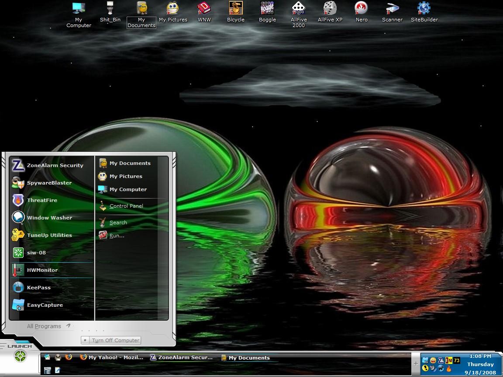The height and width of the screenshot is (377, 503).
Task: Select the Nero desktop shortcut
Action: (362, 12)
